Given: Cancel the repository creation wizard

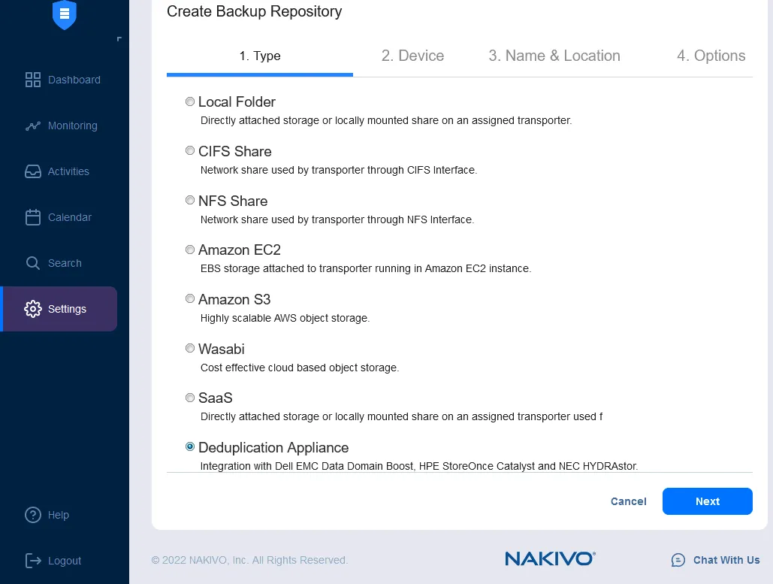Looking at the screenshot, I should (628, 501).
